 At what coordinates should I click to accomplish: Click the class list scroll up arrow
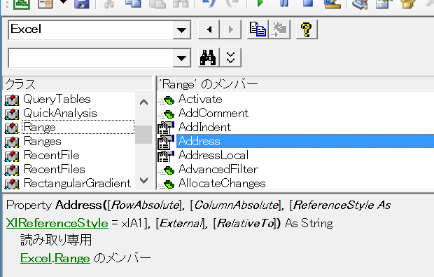(x=143, y=102)
